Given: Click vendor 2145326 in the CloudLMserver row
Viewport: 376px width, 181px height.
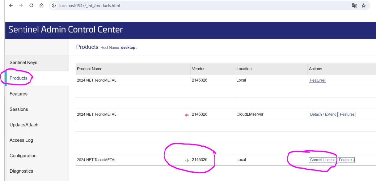Looking at the screenshot, I should (200, 114).
